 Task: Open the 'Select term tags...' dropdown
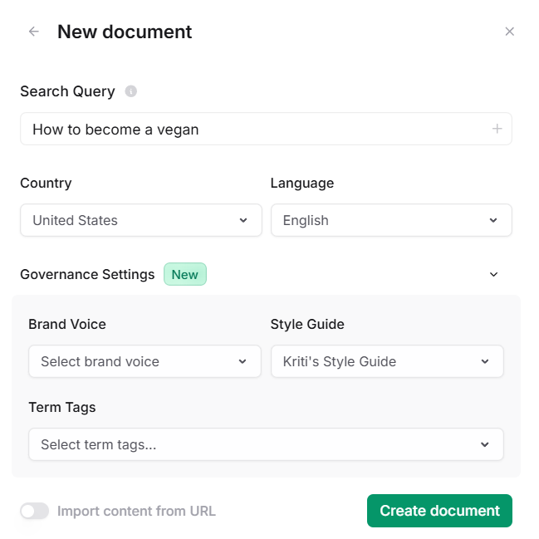click(266, 444)
